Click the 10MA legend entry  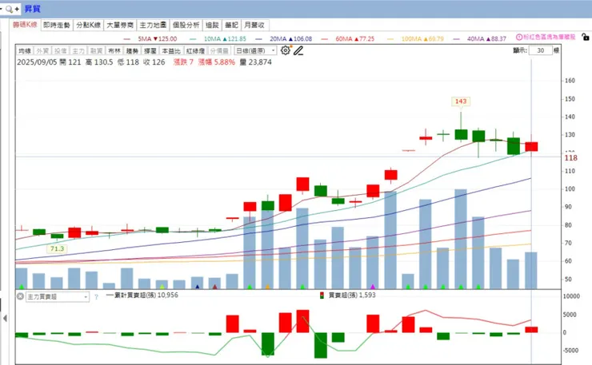click(x=218, y=38)
